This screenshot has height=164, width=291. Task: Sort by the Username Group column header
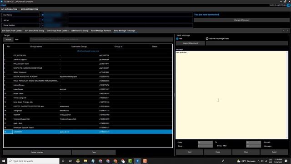click(x=79, y=46)
